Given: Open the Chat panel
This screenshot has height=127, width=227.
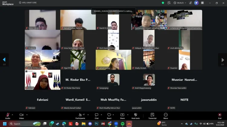Looking at the screenshot, I should 97,116.
